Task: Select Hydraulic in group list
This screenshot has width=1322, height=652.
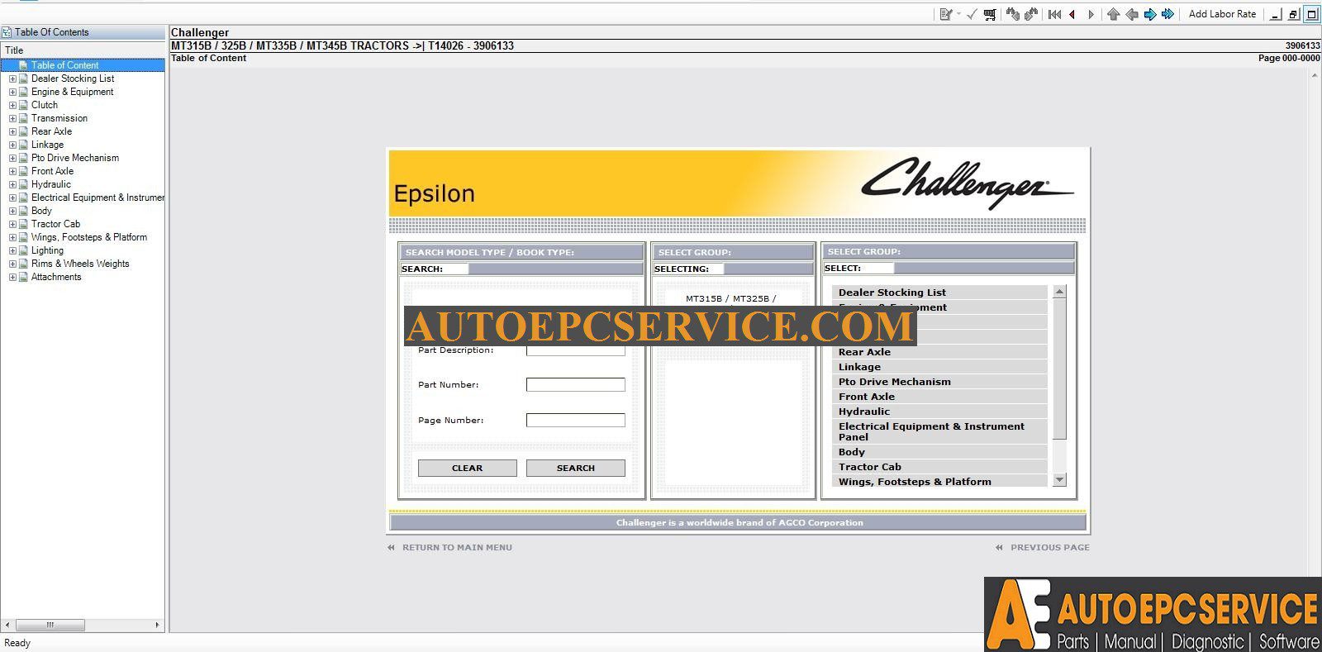Action: click(939, 412)
